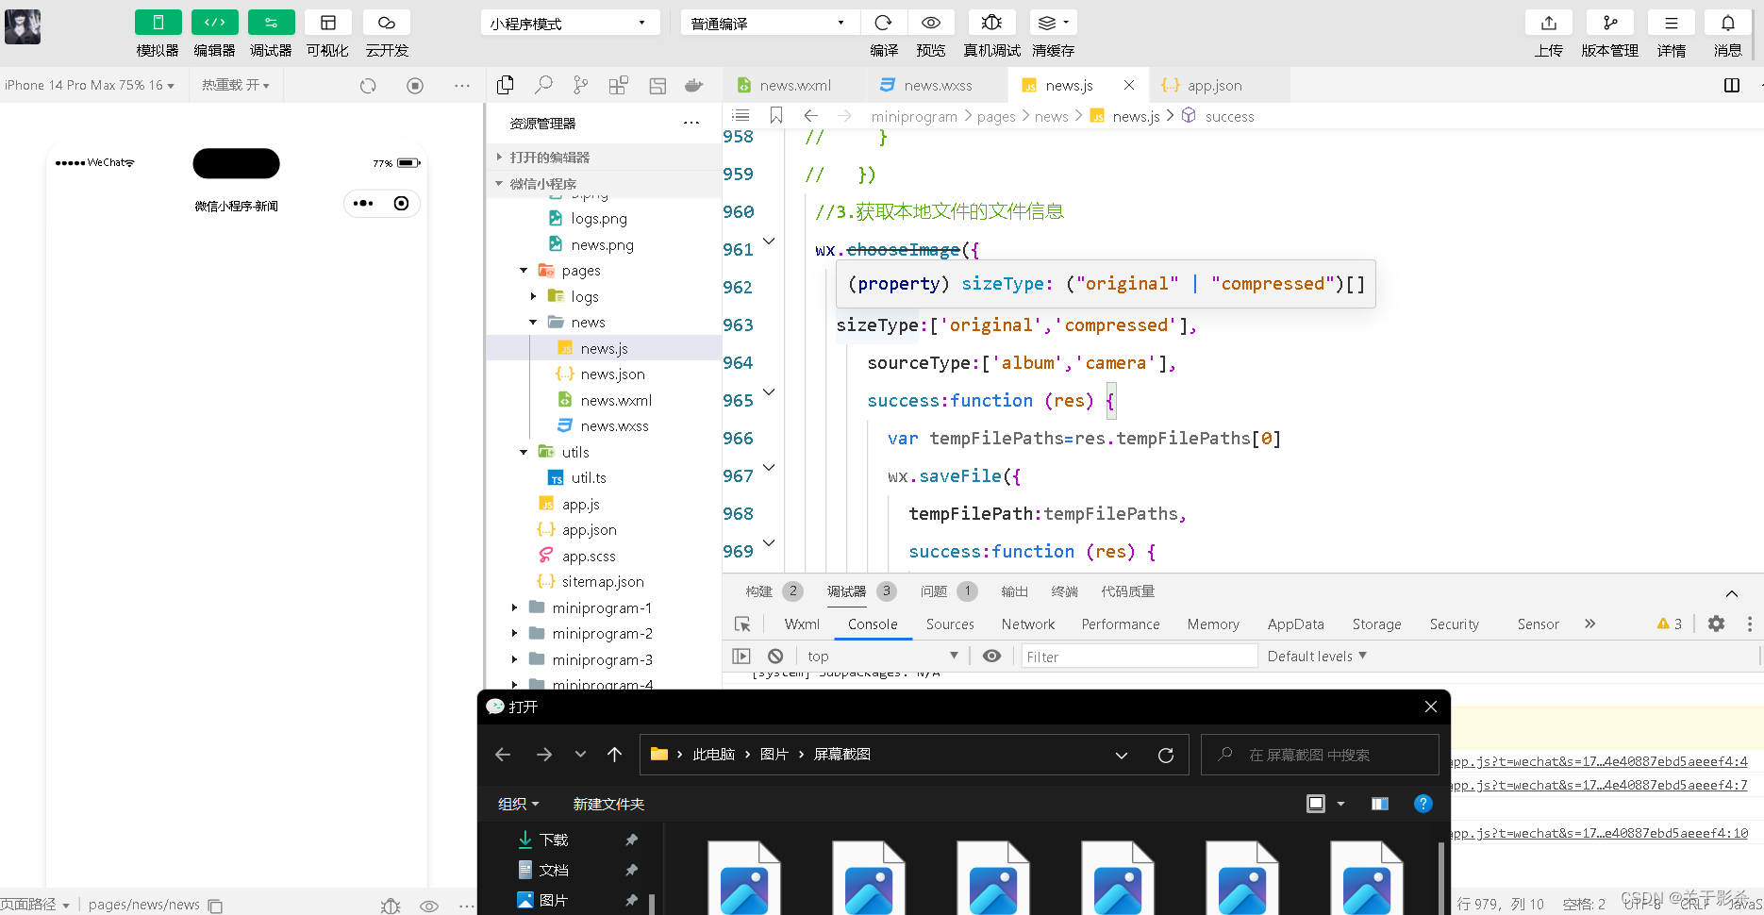This screenshot has height=915, width=1764.
Task: Switch to the news.wxss tab
Action: click(x=937, y=85)
